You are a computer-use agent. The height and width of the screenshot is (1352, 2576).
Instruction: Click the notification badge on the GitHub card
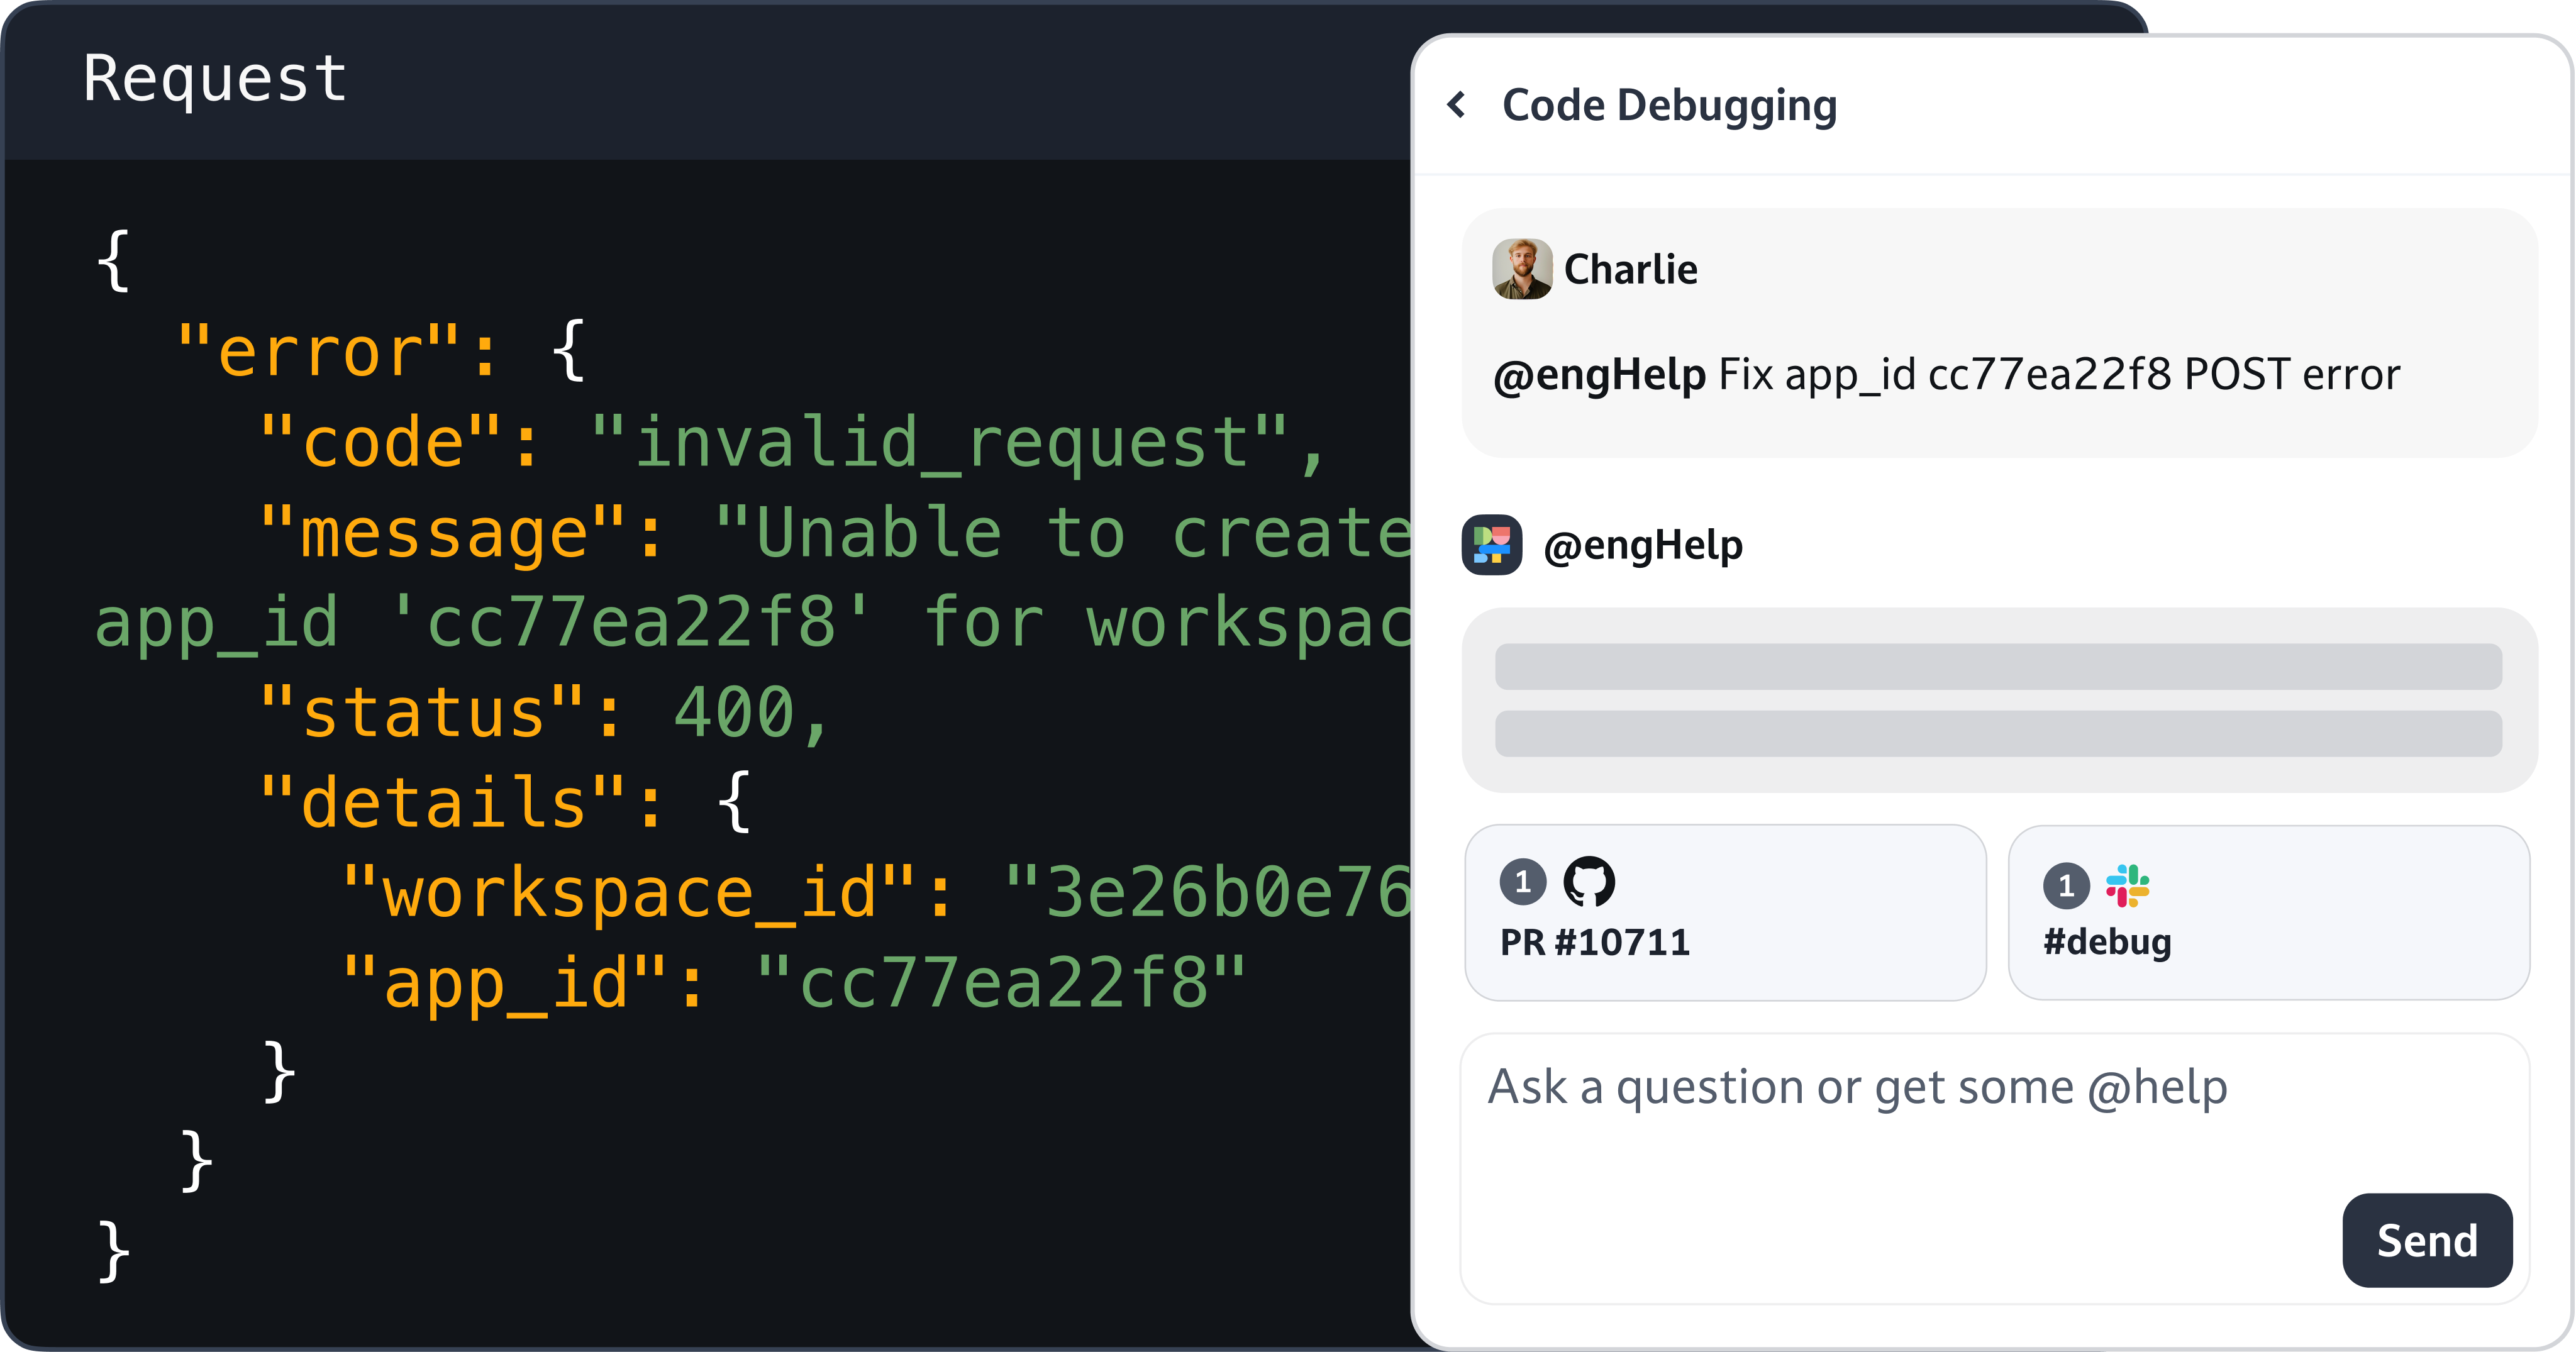(x=1524, y=882)
